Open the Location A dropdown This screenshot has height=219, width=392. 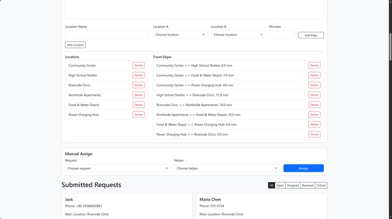click(x=180, y=35)
